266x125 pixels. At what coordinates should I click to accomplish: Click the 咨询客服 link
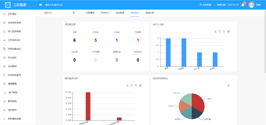pos(207,5)
